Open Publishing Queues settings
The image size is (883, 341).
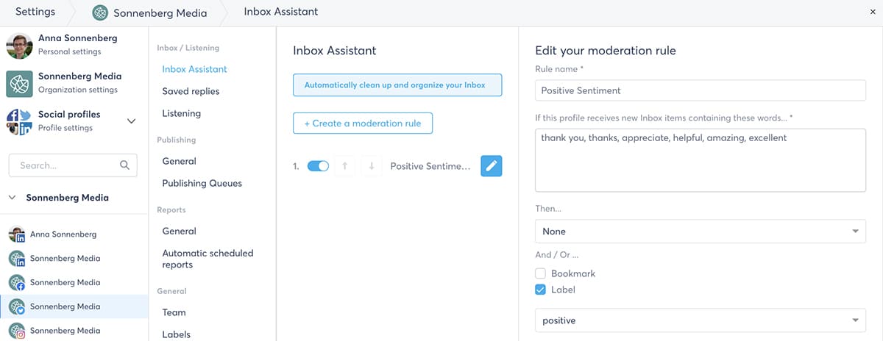pos(202,183)
